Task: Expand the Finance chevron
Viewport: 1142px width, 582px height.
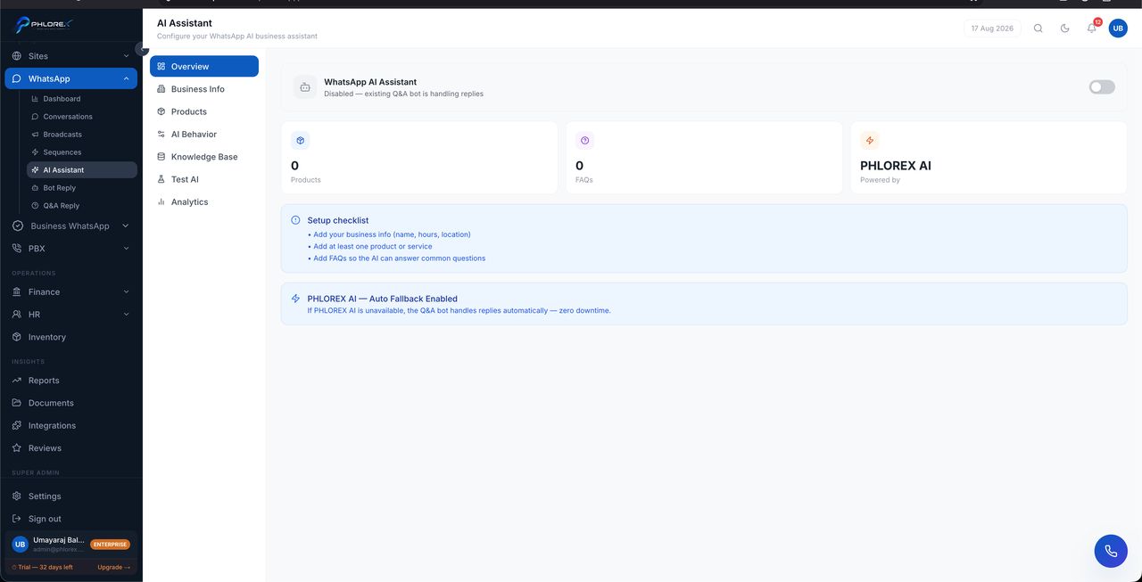Action: pos(126,292)
